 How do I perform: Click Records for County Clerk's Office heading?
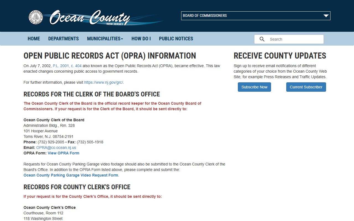click(x=77, y=187)
